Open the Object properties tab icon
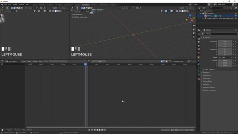The height and width of the screenshot is (134, 238). (199, 57)
